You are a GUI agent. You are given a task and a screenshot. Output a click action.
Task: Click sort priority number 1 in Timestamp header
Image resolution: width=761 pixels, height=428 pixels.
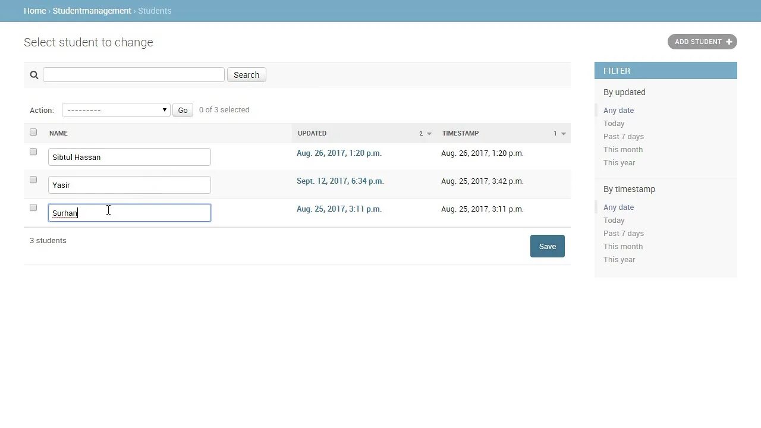tap(555, 134)
